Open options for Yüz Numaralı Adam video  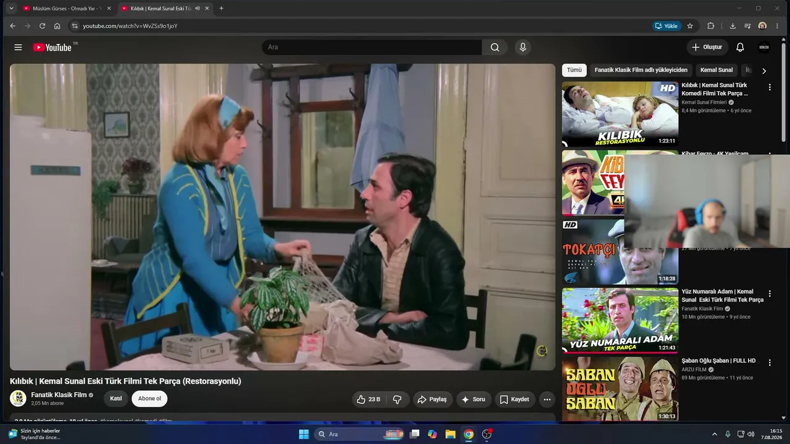coord(770,294)
